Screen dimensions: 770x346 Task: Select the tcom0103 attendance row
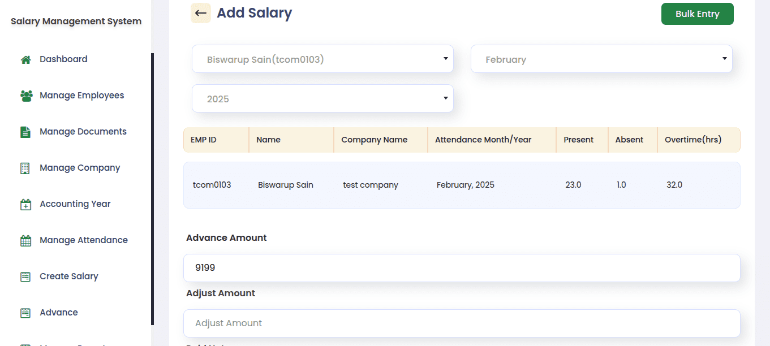click(462, 185)
